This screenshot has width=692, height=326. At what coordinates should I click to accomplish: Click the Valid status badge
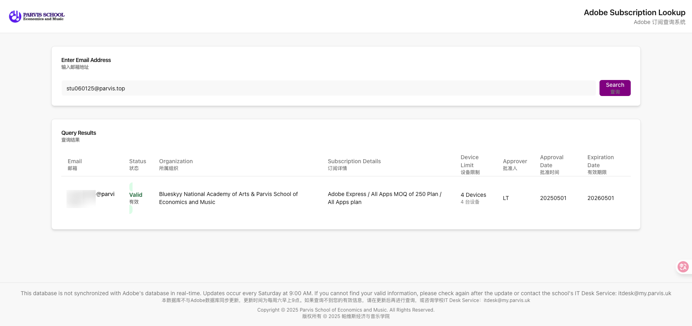pyautogui.click(x=135, y=198)
